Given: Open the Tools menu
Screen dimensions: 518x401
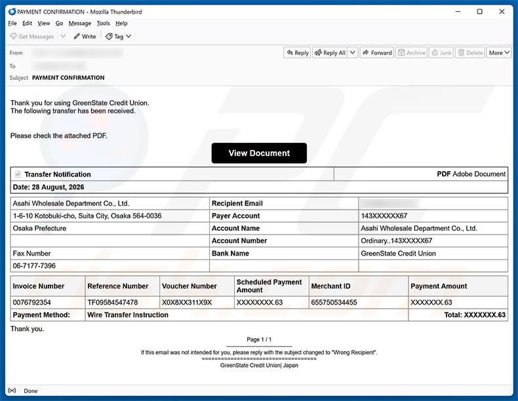Looking at the screenshot, I should click(103, 23).
